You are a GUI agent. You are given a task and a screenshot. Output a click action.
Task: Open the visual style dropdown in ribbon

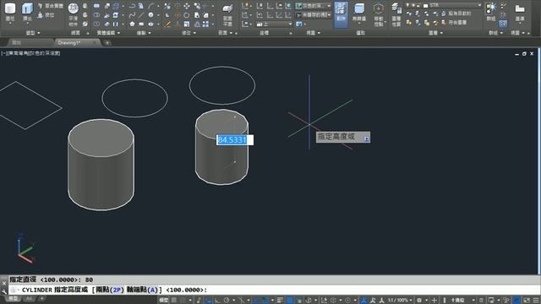pos(314,6)
